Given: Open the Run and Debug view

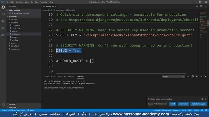Looking at the screenshot, I should (x=3, y=28).
